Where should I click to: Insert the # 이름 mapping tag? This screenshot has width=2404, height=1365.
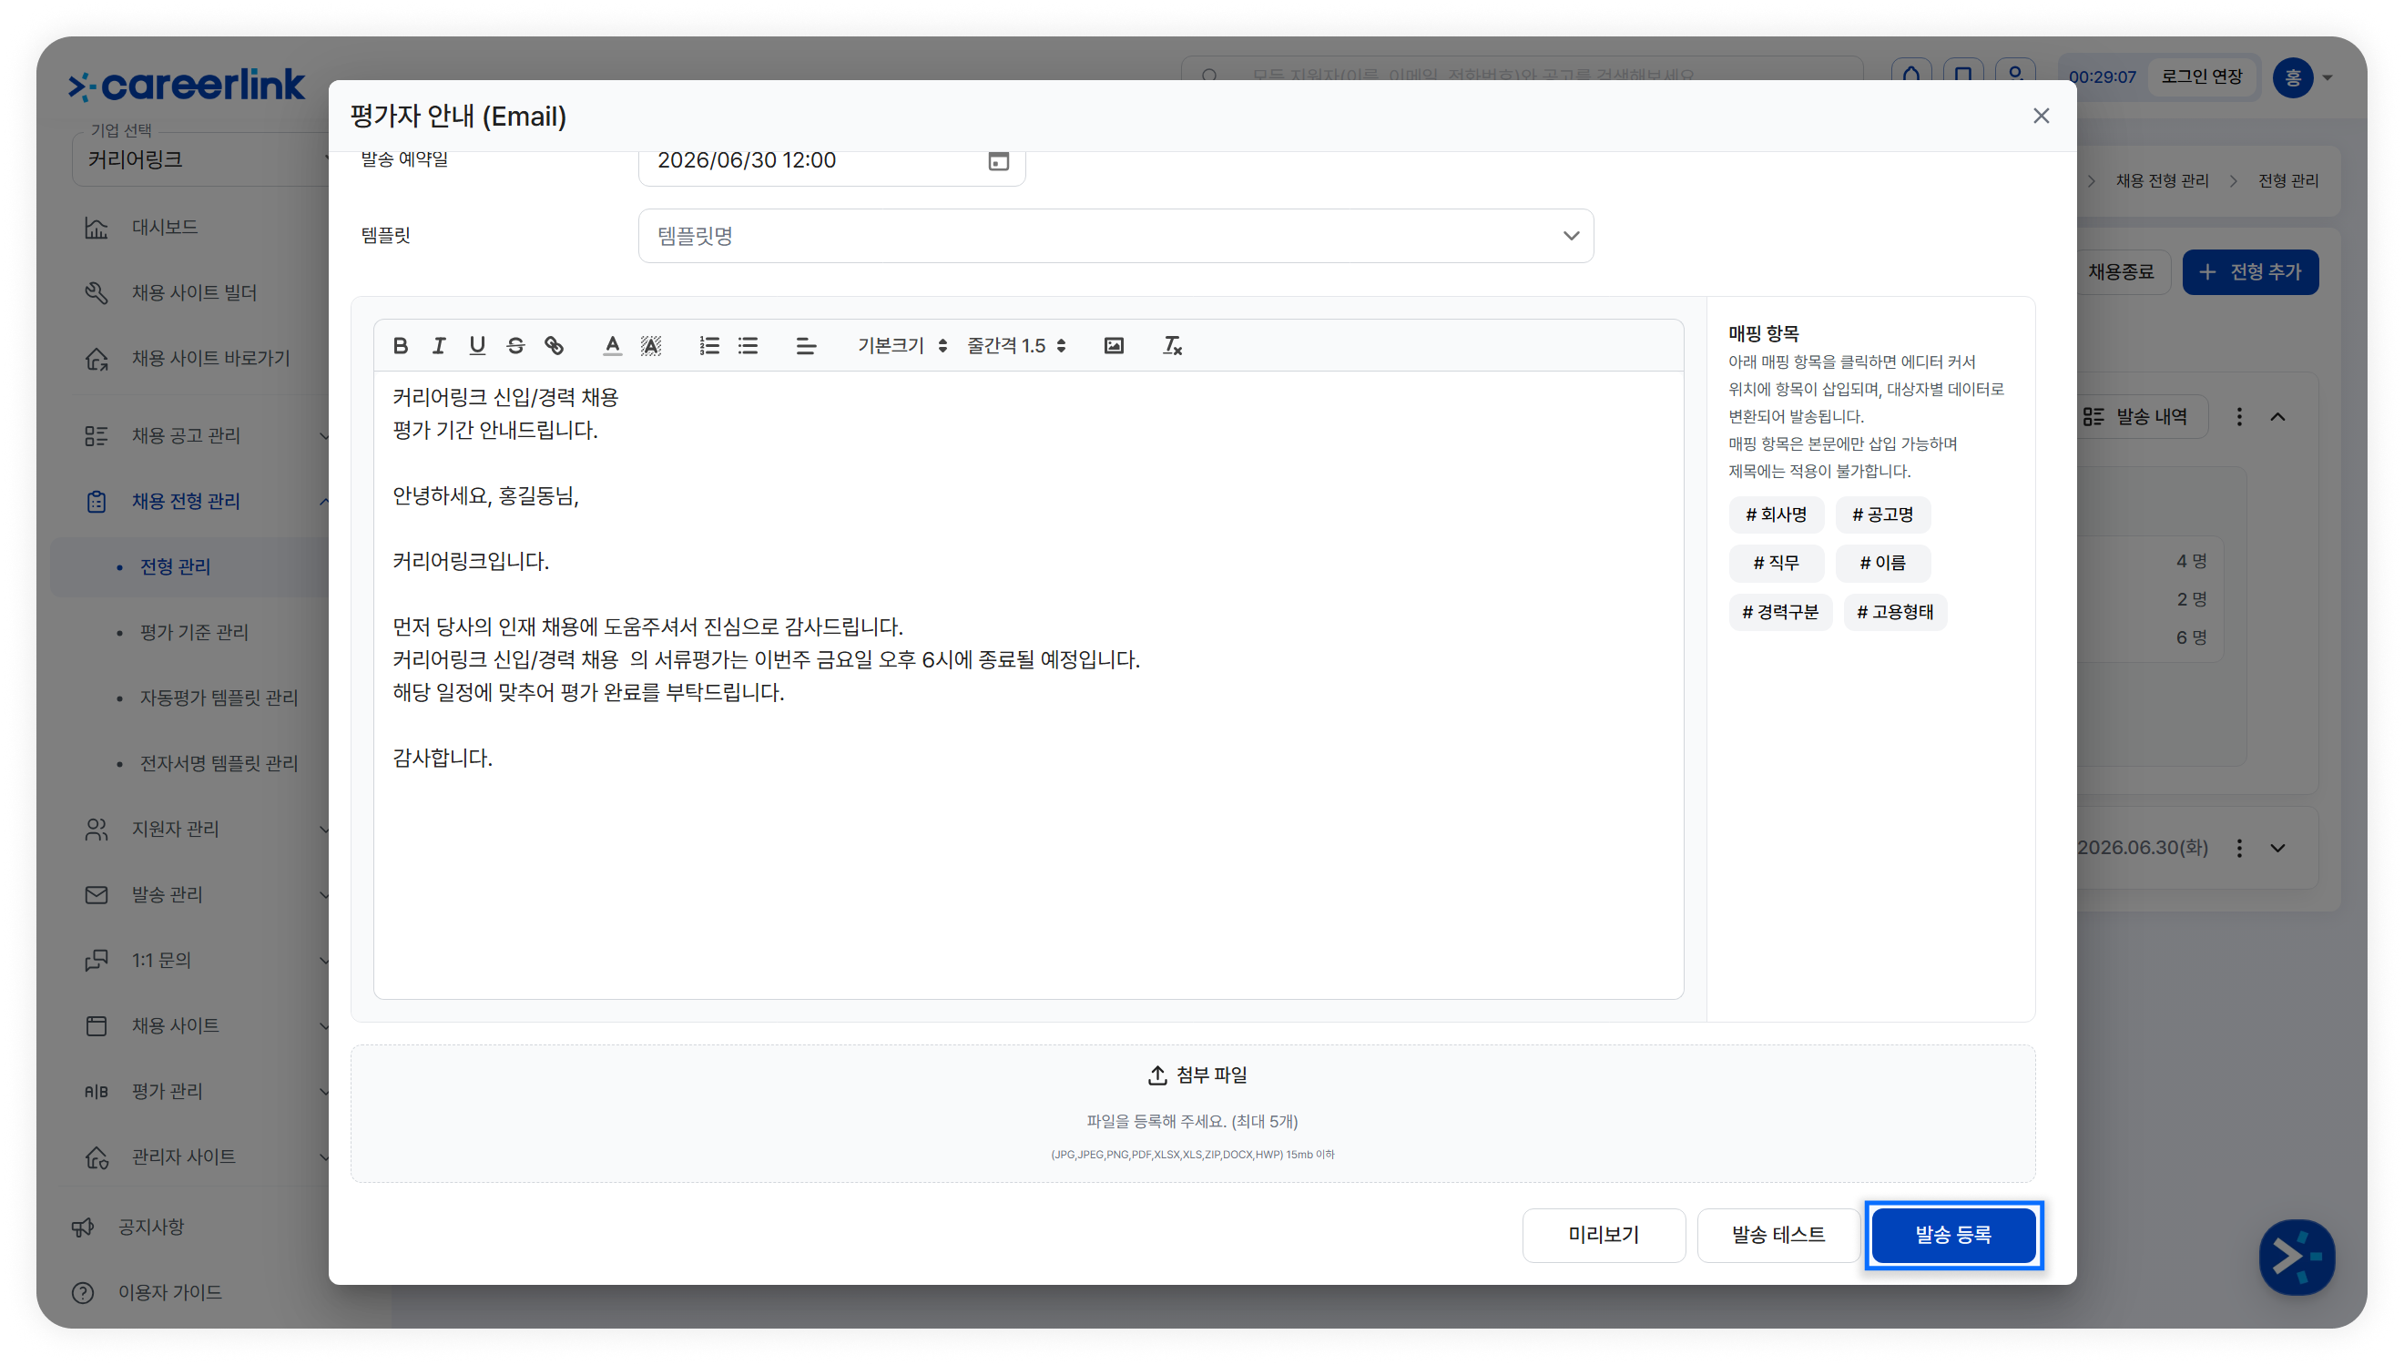click(x=1883, y=564)
